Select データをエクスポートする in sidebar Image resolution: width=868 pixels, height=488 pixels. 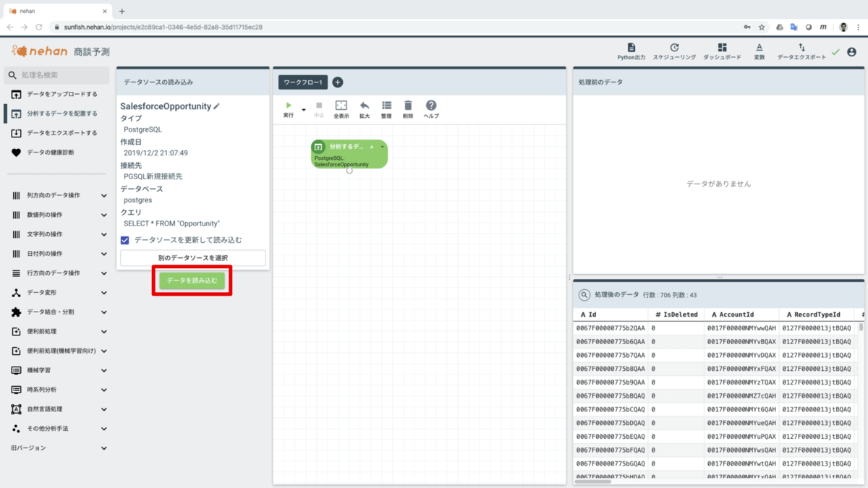click(56, 133)
